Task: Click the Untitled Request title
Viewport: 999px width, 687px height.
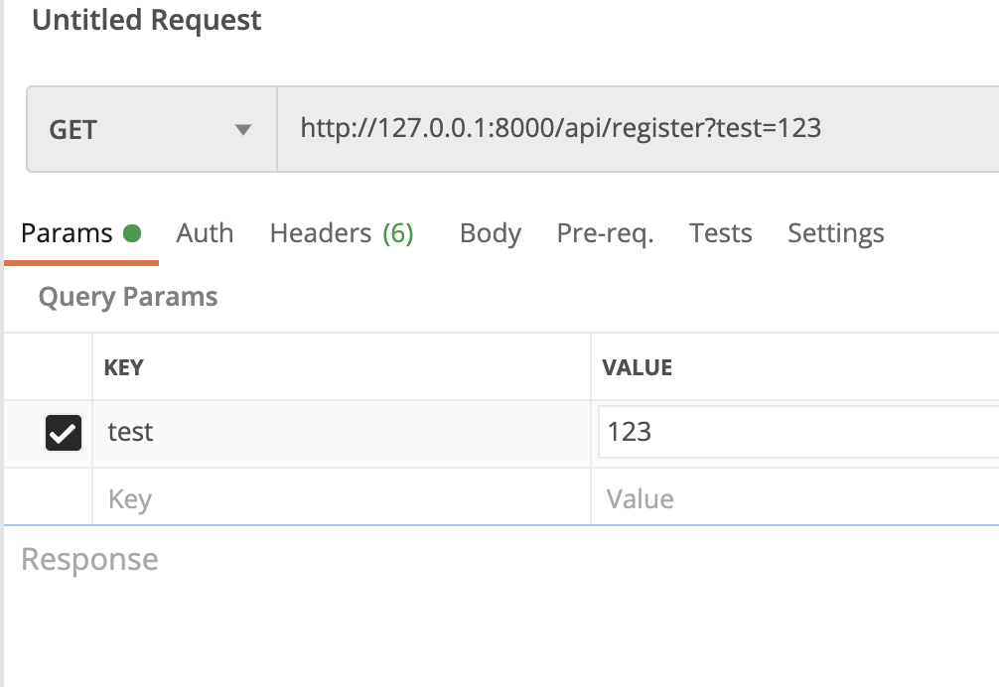Action: click(147, 21)
